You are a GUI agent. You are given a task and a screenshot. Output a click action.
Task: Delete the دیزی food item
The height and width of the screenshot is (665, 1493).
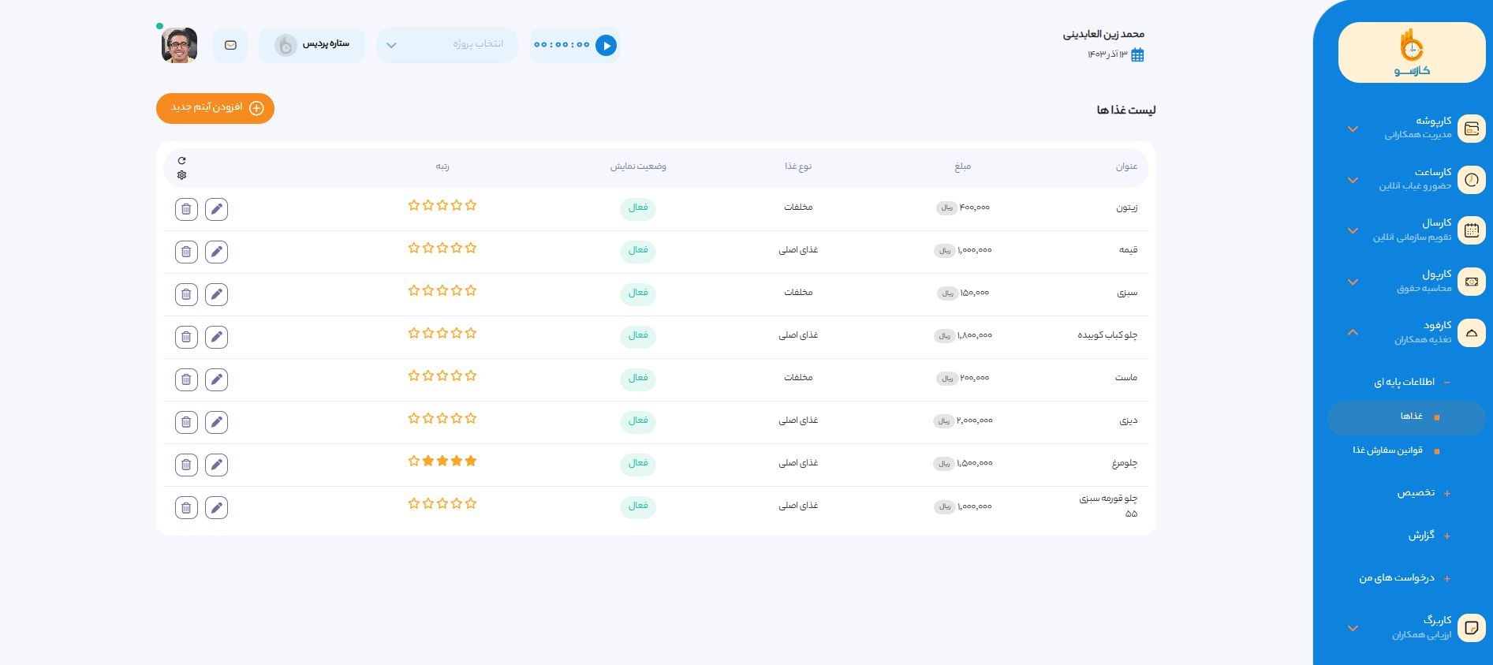186,422
